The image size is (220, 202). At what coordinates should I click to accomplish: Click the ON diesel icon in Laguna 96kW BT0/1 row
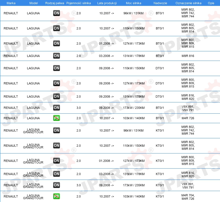57,13
